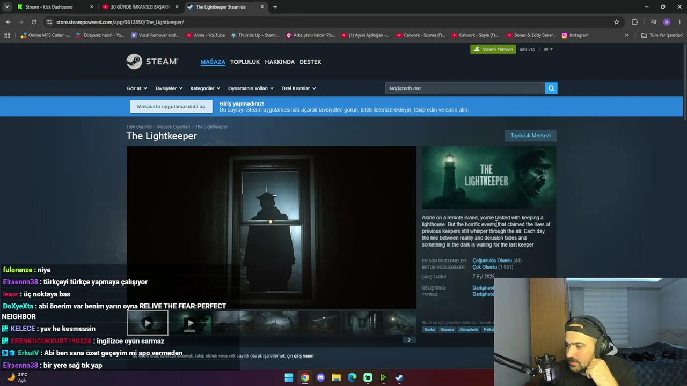Bookmark this page with the star icon
Image resolution: width=687 pixels, height=386 pixels.
[x=617, y=22]
